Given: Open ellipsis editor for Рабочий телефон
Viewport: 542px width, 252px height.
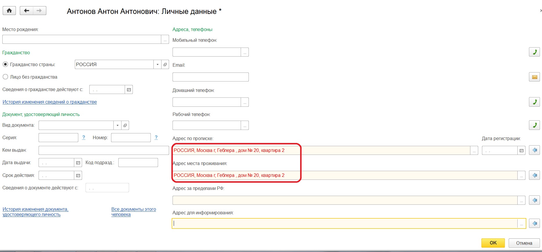Looking at the screenshot, I should pos(245,125).
